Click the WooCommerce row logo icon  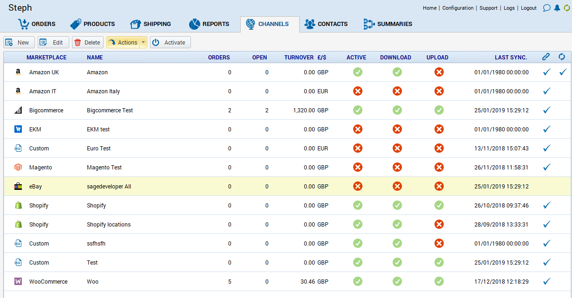coord(18,282)
